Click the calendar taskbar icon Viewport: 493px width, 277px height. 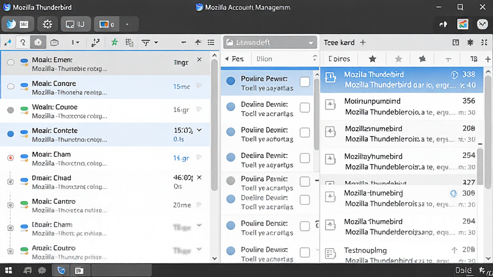[78, 270]
